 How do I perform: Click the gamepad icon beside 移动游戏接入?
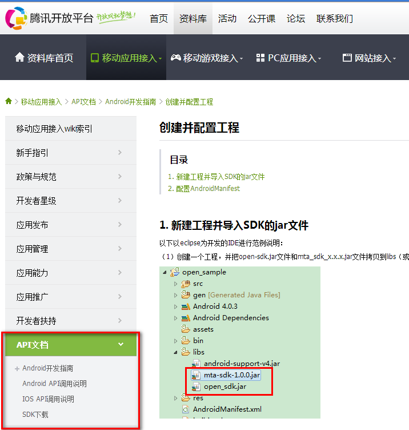click(x=175, y=57)
